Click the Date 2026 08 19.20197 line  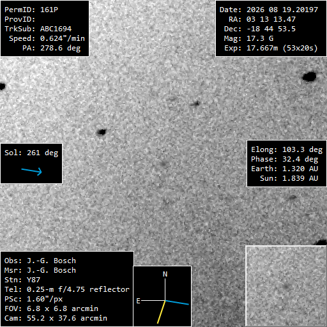[x=269, y=10]
